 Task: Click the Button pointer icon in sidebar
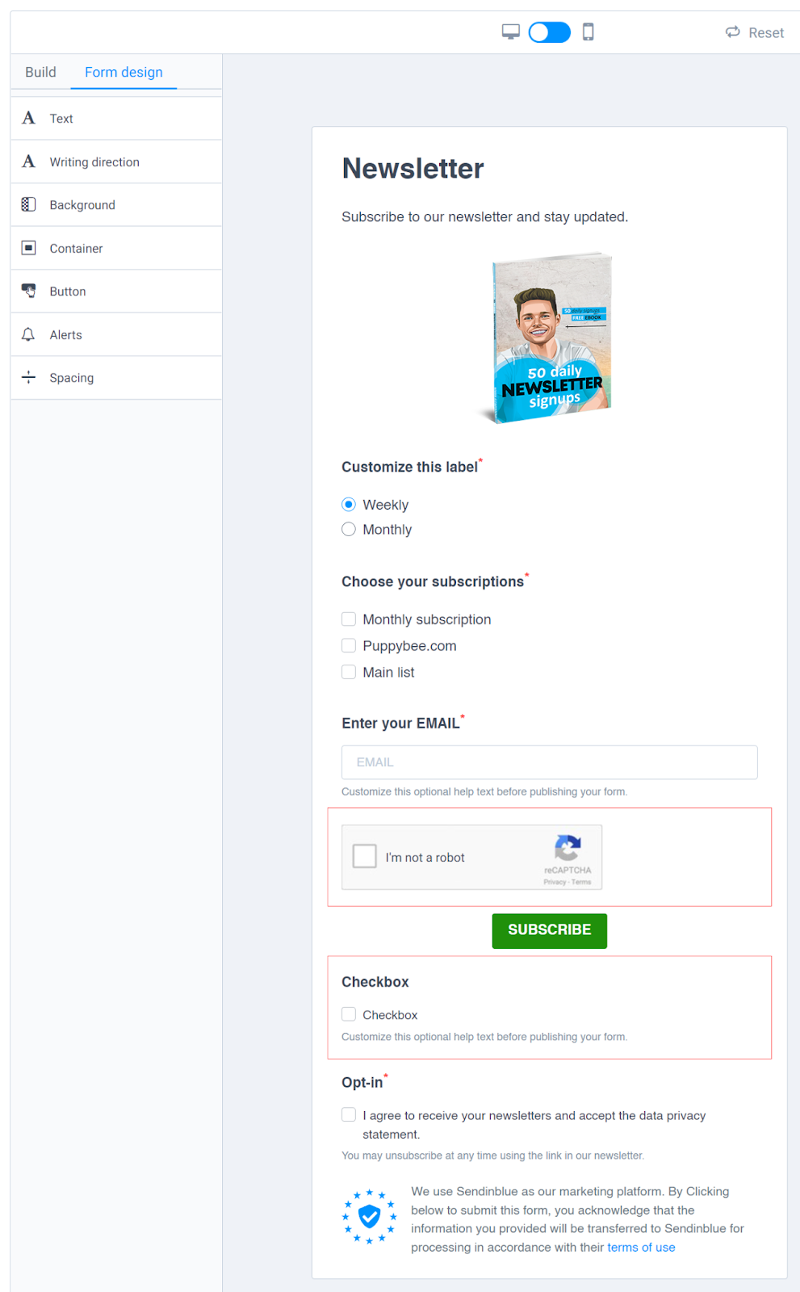tap(28, 291)
